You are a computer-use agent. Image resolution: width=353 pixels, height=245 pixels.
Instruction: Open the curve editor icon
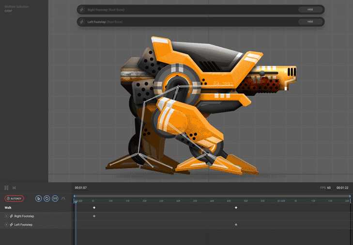[x=63, y=198]
